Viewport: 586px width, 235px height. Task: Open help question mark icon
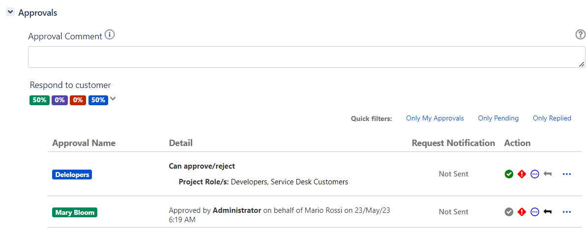[x=580, y=35]
